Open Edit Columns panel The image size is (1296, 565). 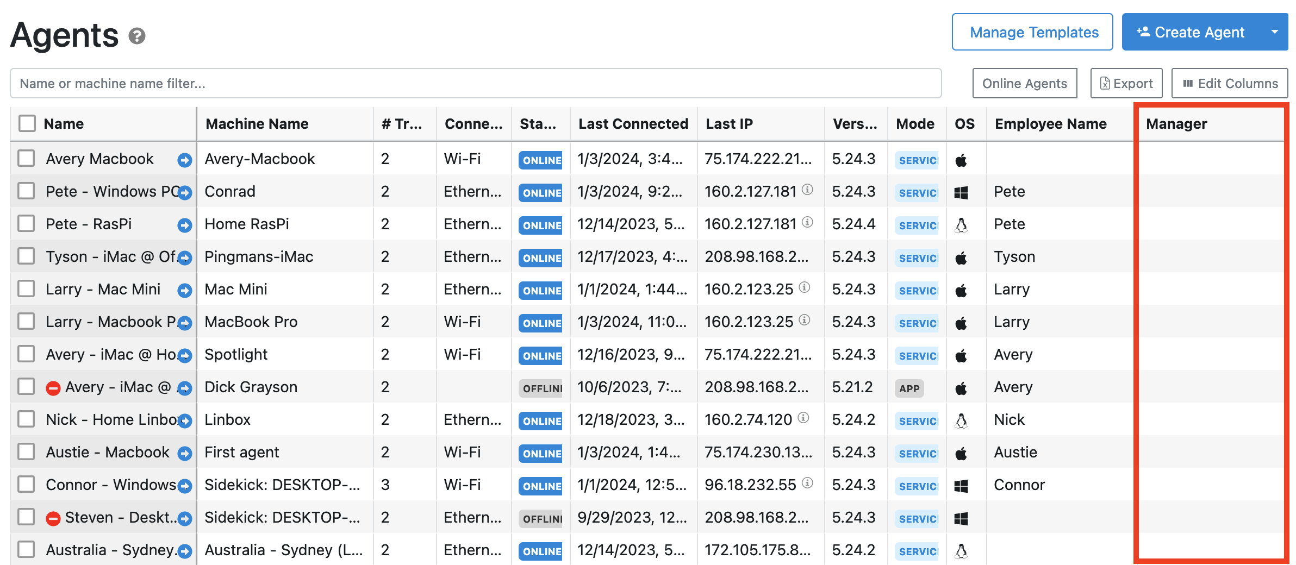1230,83
